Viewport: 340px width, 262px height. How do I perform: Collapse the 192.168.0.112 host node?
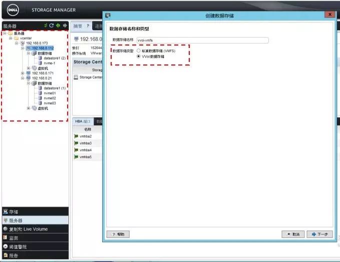[x=23, y=48]
